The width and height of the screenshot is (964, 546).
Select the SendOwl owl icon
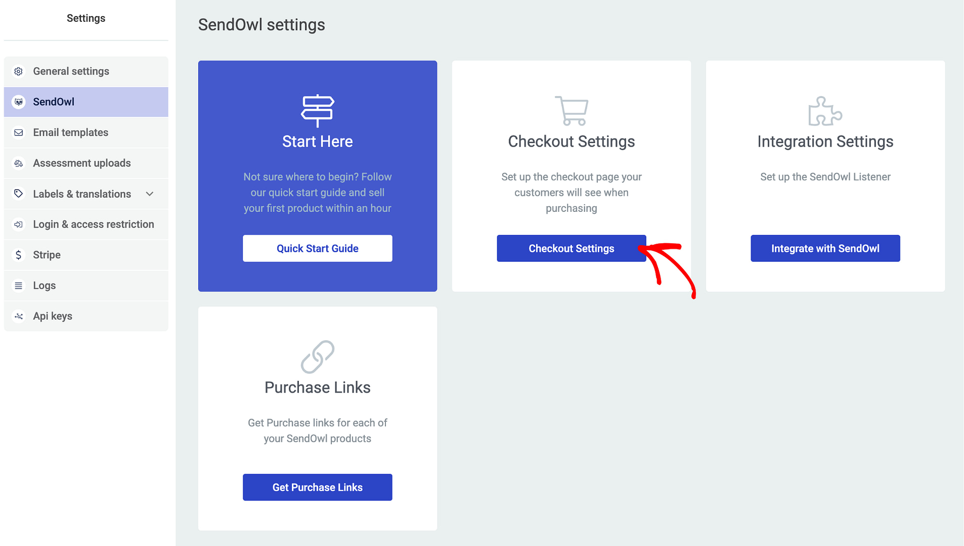tap(19, 102)
